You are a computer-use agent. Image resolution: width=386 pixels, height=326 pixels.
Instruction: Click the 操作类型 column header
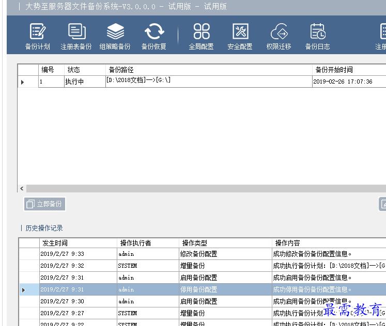[225, 243]
